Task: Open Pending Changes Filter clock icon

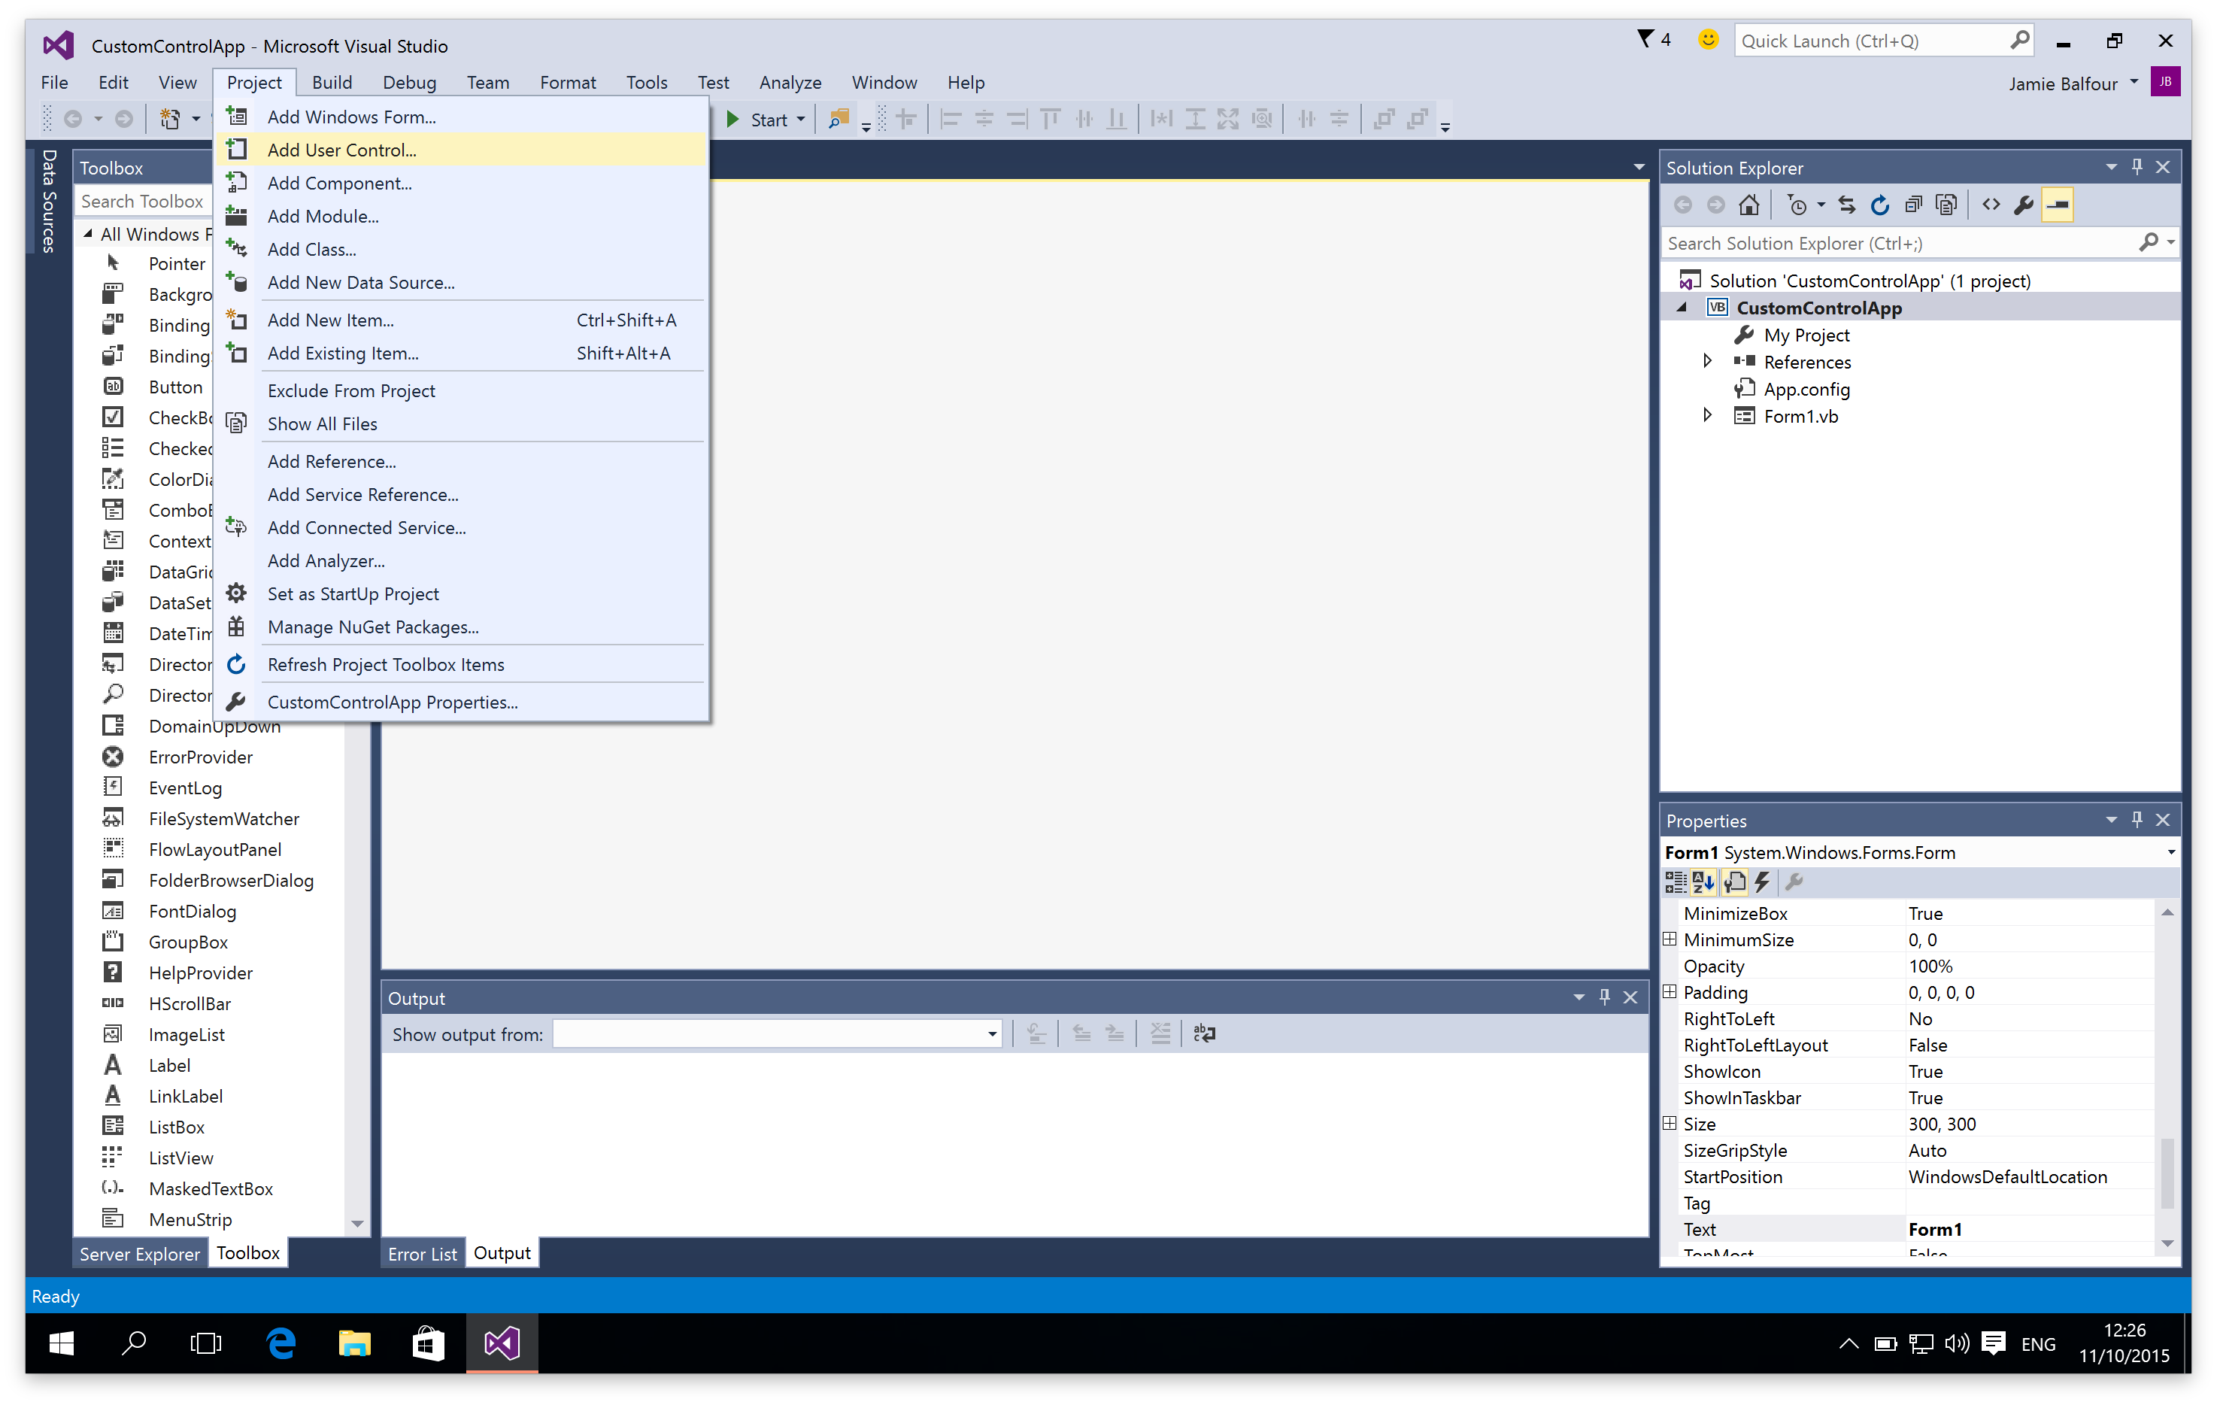Action: tap(1797, 205)
